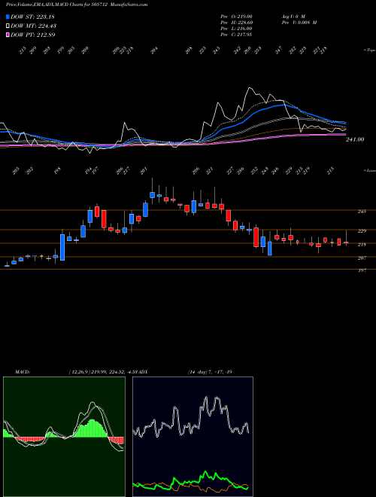Click the 'Pre L: 216.00' low value
376x497 pixels.
(x=236, y=29)
